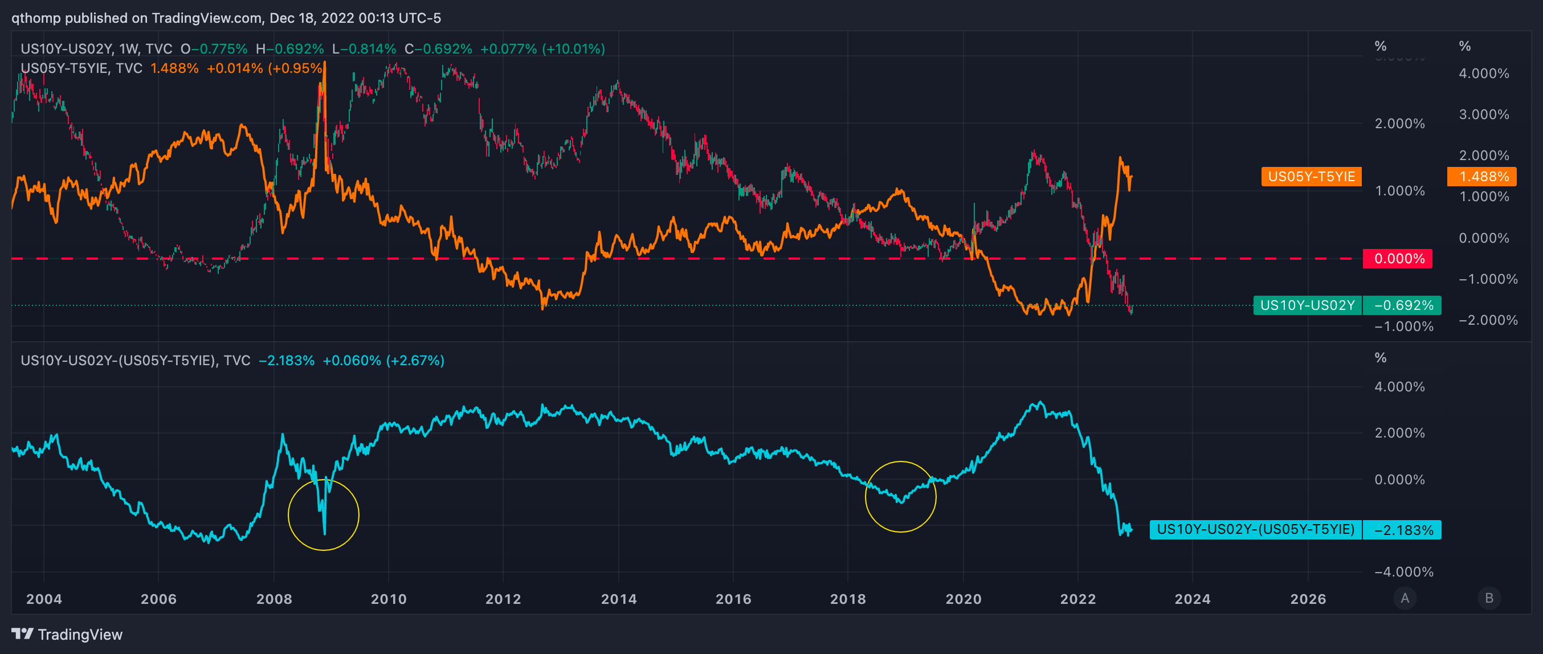Click the green US10Y-US02Y series label
Screen dimensions: 1543x654
click(x=1307, y=305)
